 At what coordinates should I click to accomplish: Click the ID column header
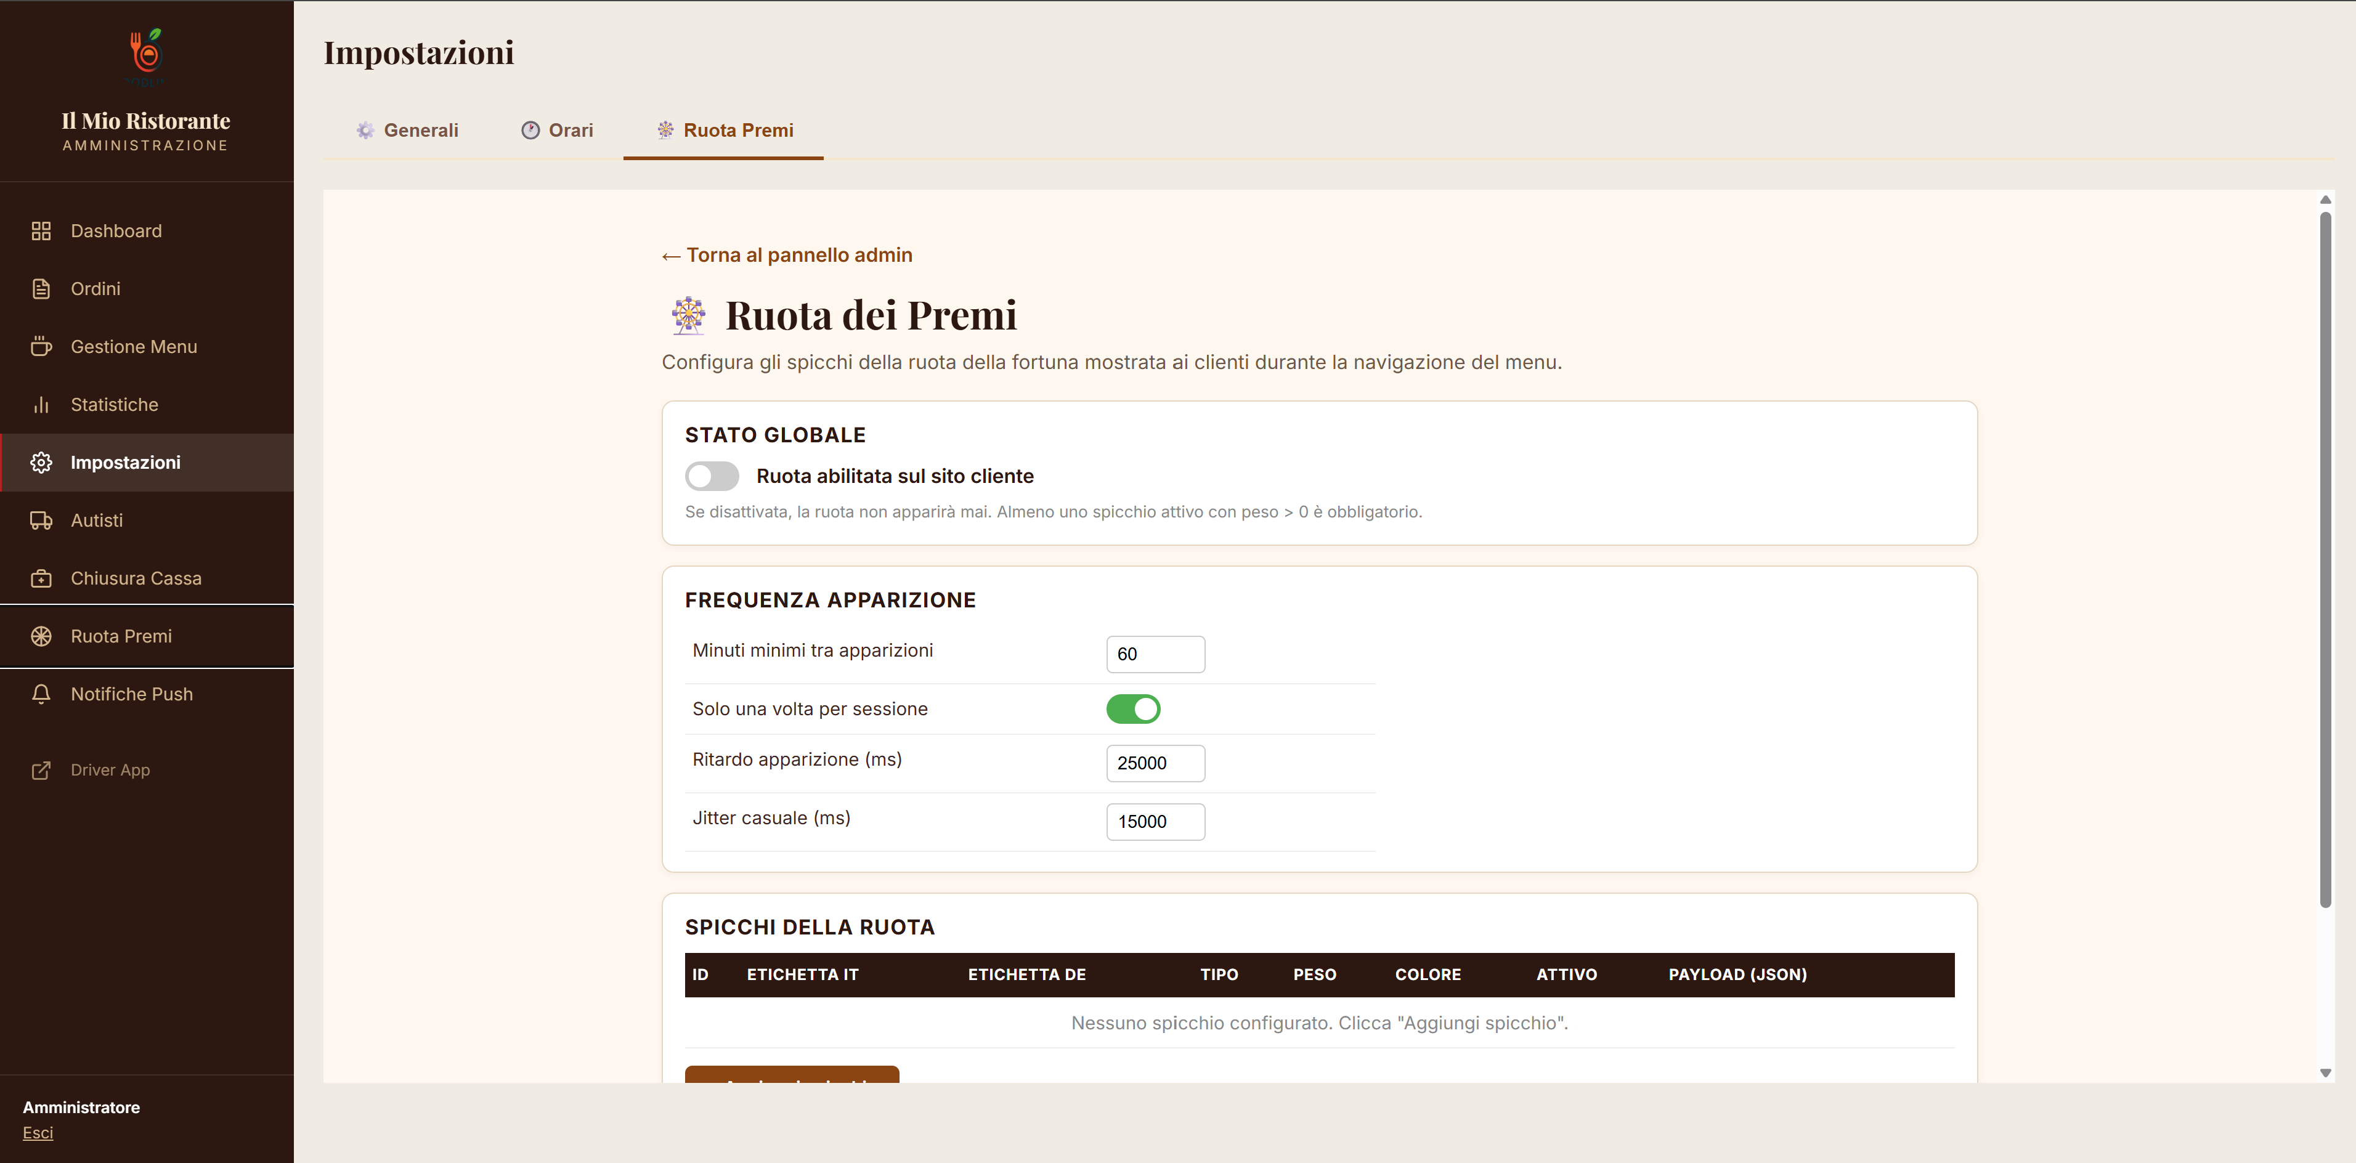pyautogui.click(x=700, y=975)
